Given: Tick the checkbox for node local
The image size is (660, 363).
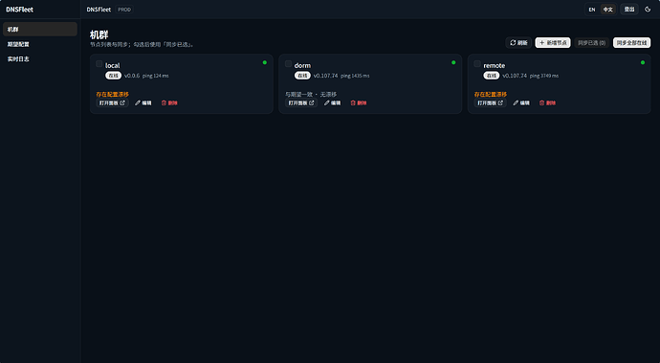Looking at the screenshot, I should coord(99,63).
